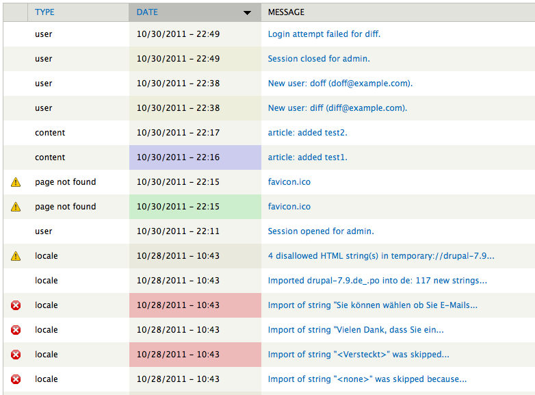Click the warning icon beside the disallowed HTML strings entry
535x395 pixels.
(x=16, y=256)
